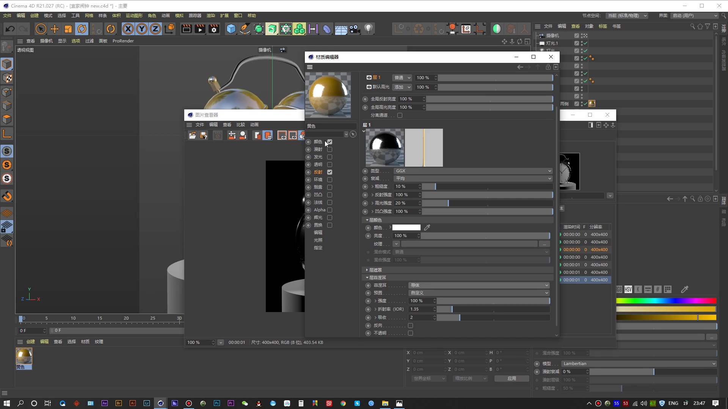Screen dimensions: 728x409
Task: Select the 黄色 material thumbnail
Action: click(x=24, y=356)
